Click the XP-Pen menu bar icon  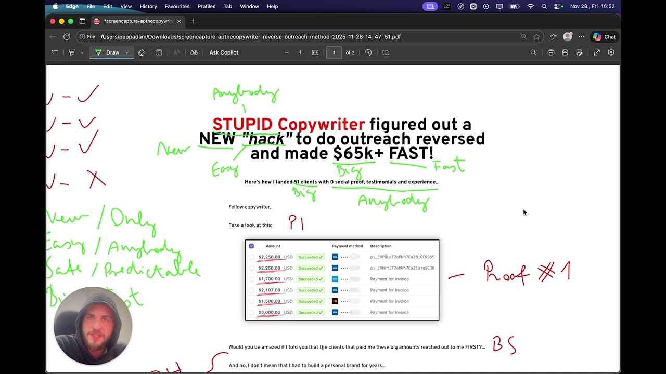(x=447, y=6)
